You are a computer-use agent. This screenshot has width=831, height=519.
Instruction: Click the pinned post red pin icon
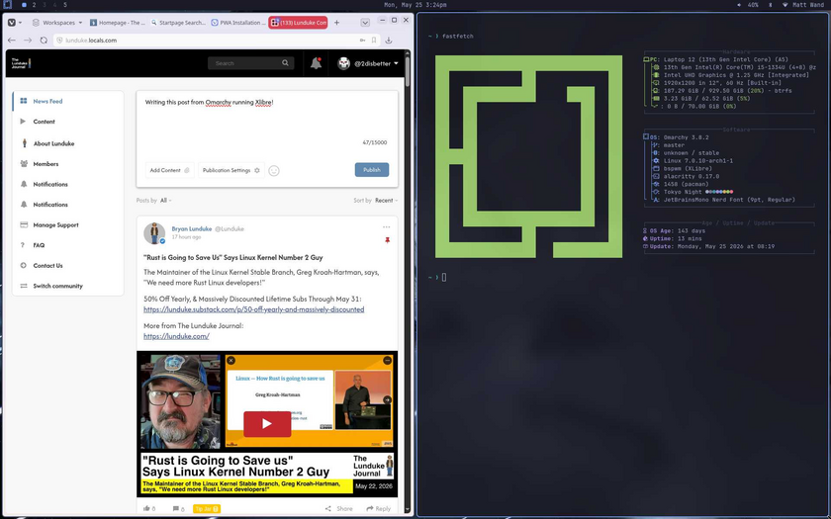coord(388,240)
